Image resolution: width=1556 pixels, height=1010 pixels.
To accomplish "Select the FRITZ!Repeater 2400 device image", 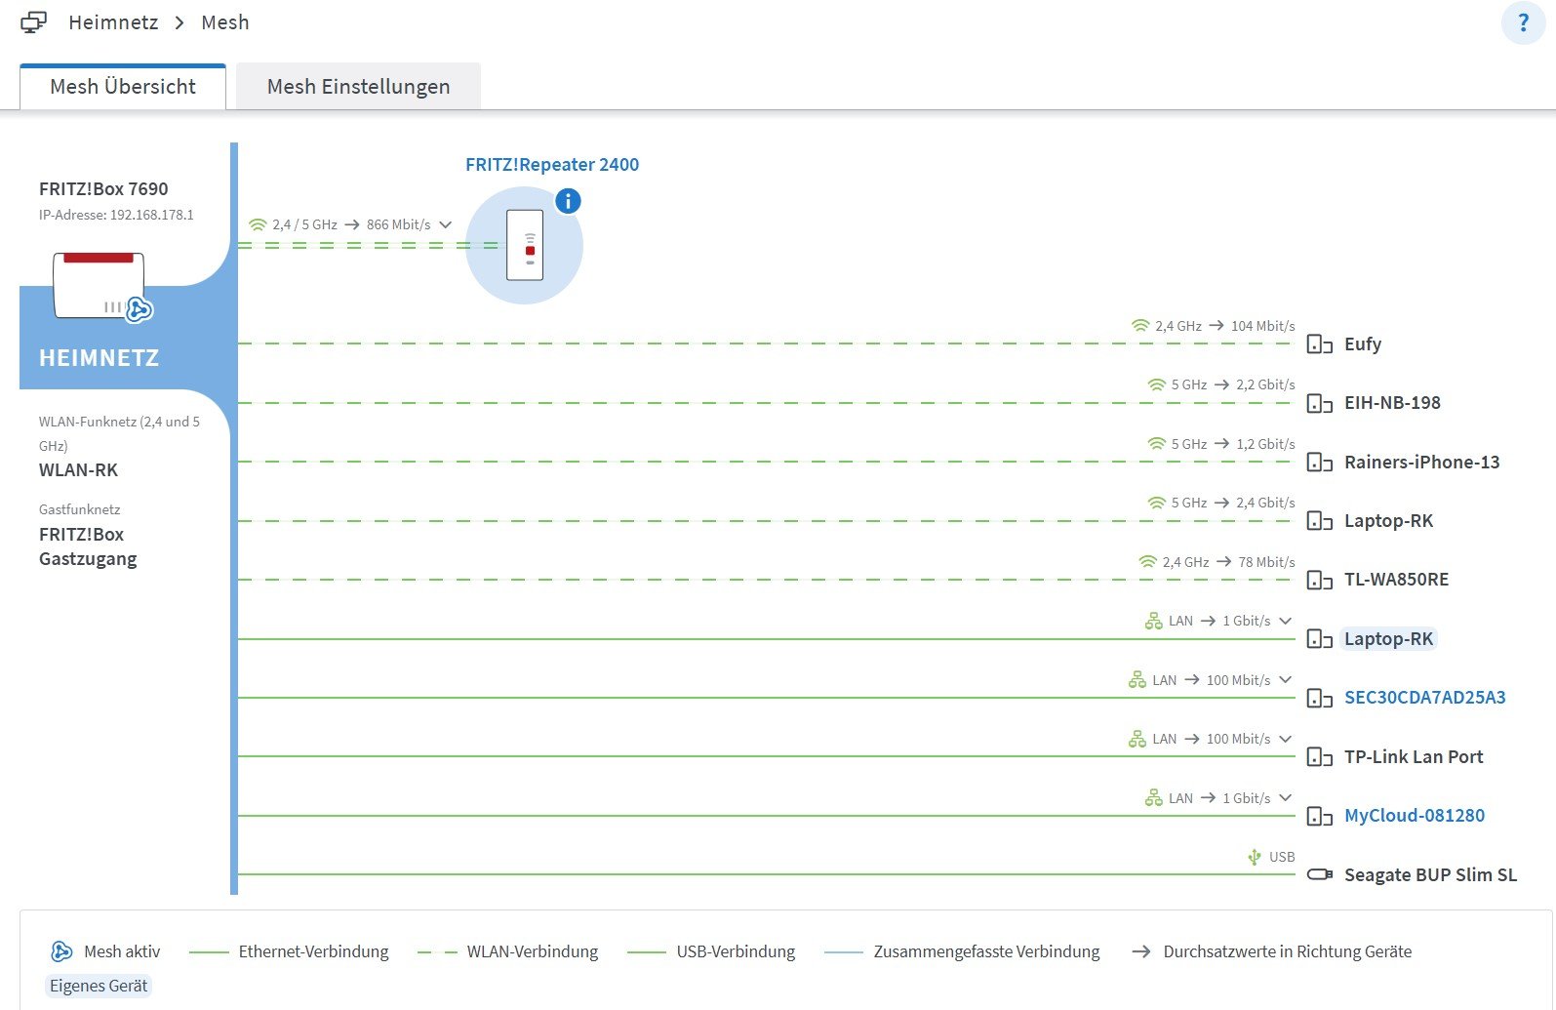I will 525,246.
